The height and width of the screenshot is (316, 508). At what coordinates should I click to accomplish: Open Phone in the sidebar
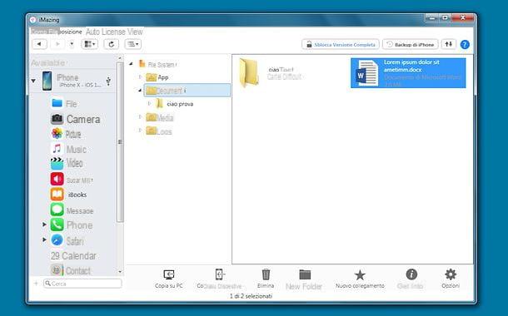pos(72,225)
